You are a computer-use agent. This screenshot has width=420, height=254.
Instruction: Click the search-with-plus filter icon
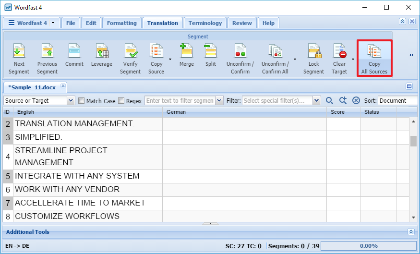pyautogui.click(x=343, y=100)
